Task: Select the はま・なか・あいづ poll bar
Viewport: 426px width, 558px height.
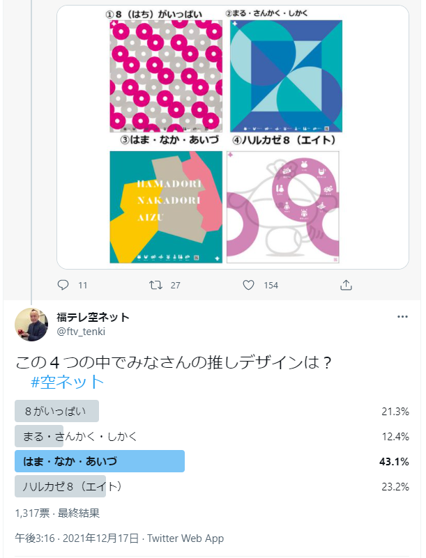Action: (x=99, y=461)
